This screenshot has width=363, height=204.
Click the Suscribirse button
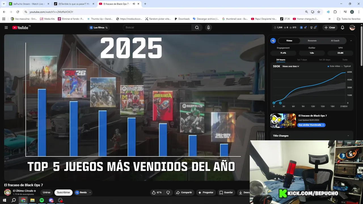coord(64,192)
